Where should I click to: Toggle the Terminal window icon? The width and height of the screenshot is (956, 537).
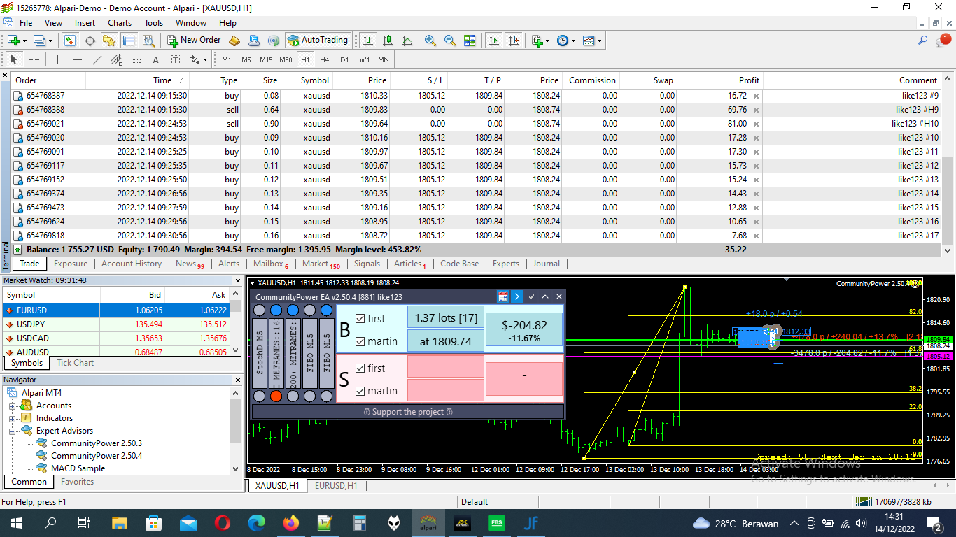pyautogui.click(x=129, y=41)
